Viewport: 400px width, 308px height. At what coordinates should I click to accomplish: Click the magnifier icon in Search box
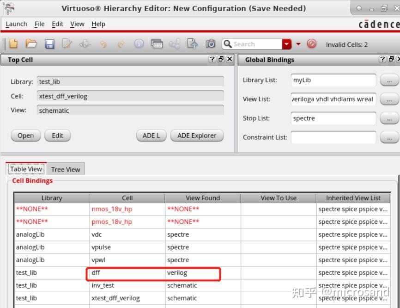pyautogui.click(x=227, y=44)
